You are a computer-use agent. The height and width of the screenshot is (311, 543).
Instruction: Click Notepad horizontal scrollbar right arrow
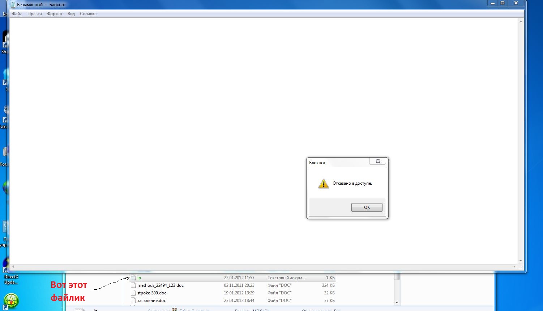coord(514,267)
